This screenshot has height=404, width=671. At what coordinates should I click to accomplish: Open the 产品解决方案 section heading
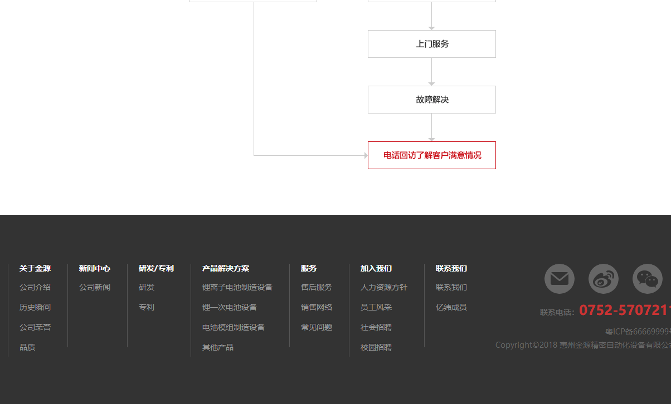[x=226, y=268]
